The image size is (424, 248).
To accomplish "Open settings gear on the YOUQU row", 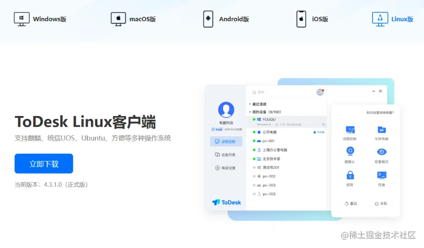I will (323, 124).
